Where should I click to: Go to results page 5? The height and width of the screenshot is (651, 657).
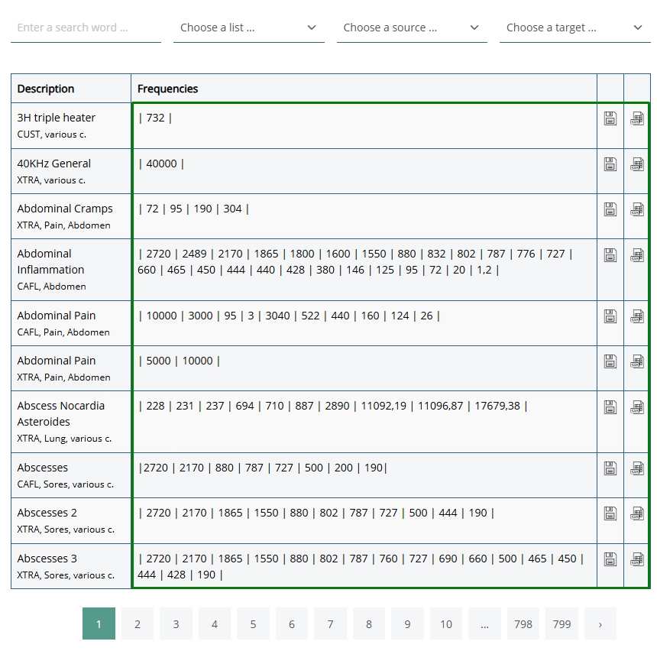coord(253,623)
